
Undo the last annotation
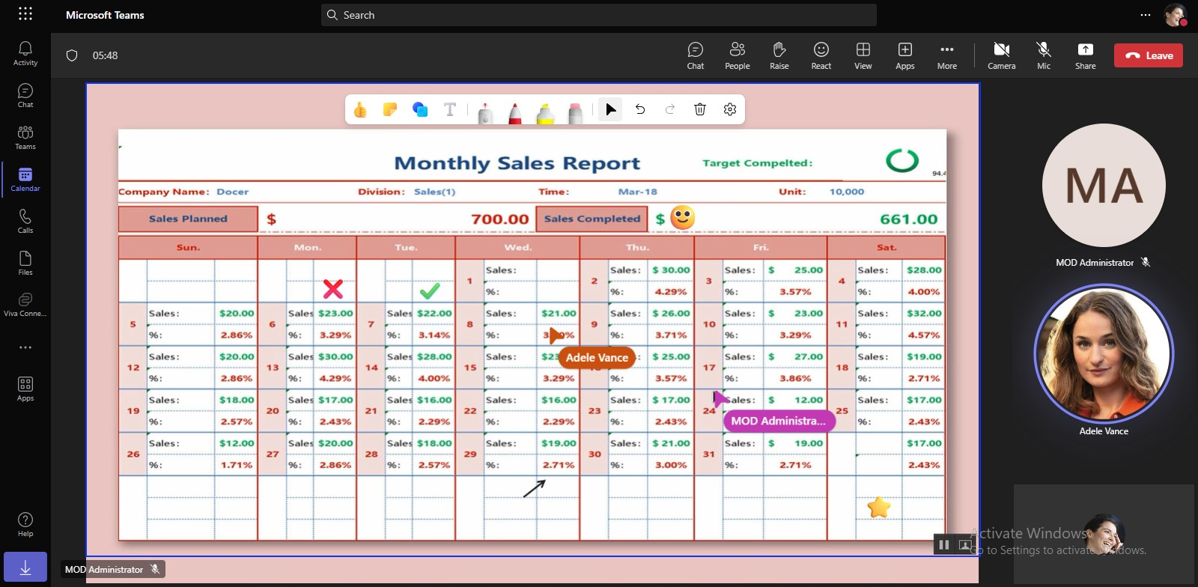coord(640,109)
